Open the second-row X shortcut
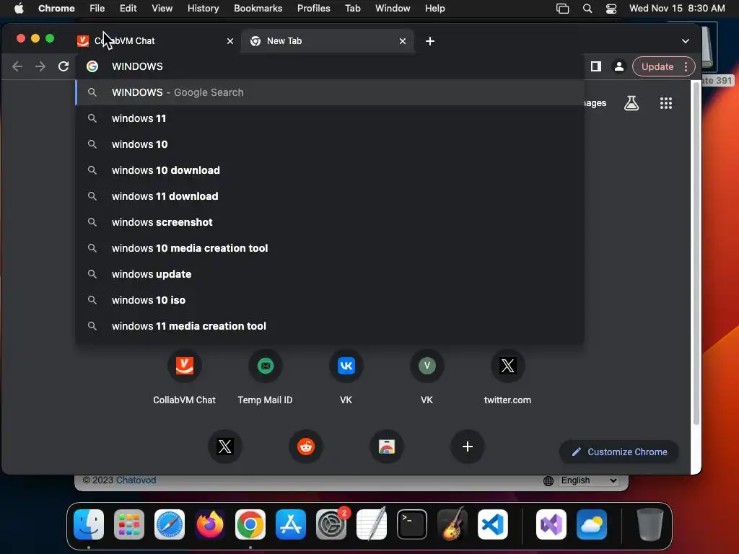Viewport: 739px width, 554px height. pyautogui.click(x=225, y=446)
